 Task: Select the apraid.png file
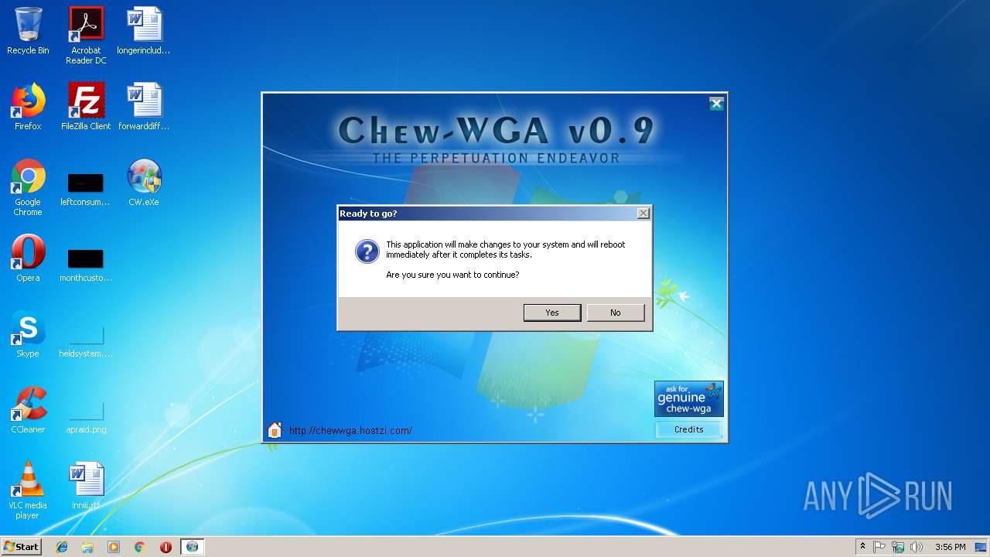[86, 415]
